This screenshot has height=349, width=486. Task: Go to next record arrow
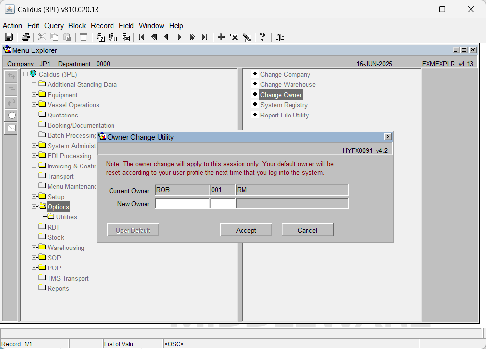coord(179,37)
